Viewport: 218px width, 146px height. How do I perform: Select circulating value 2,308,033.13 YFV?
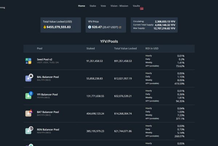(165, 22)
